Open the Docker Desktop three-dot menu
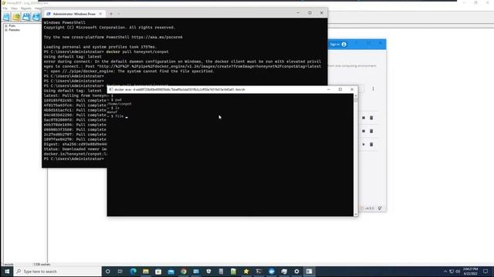 (373, 89)
